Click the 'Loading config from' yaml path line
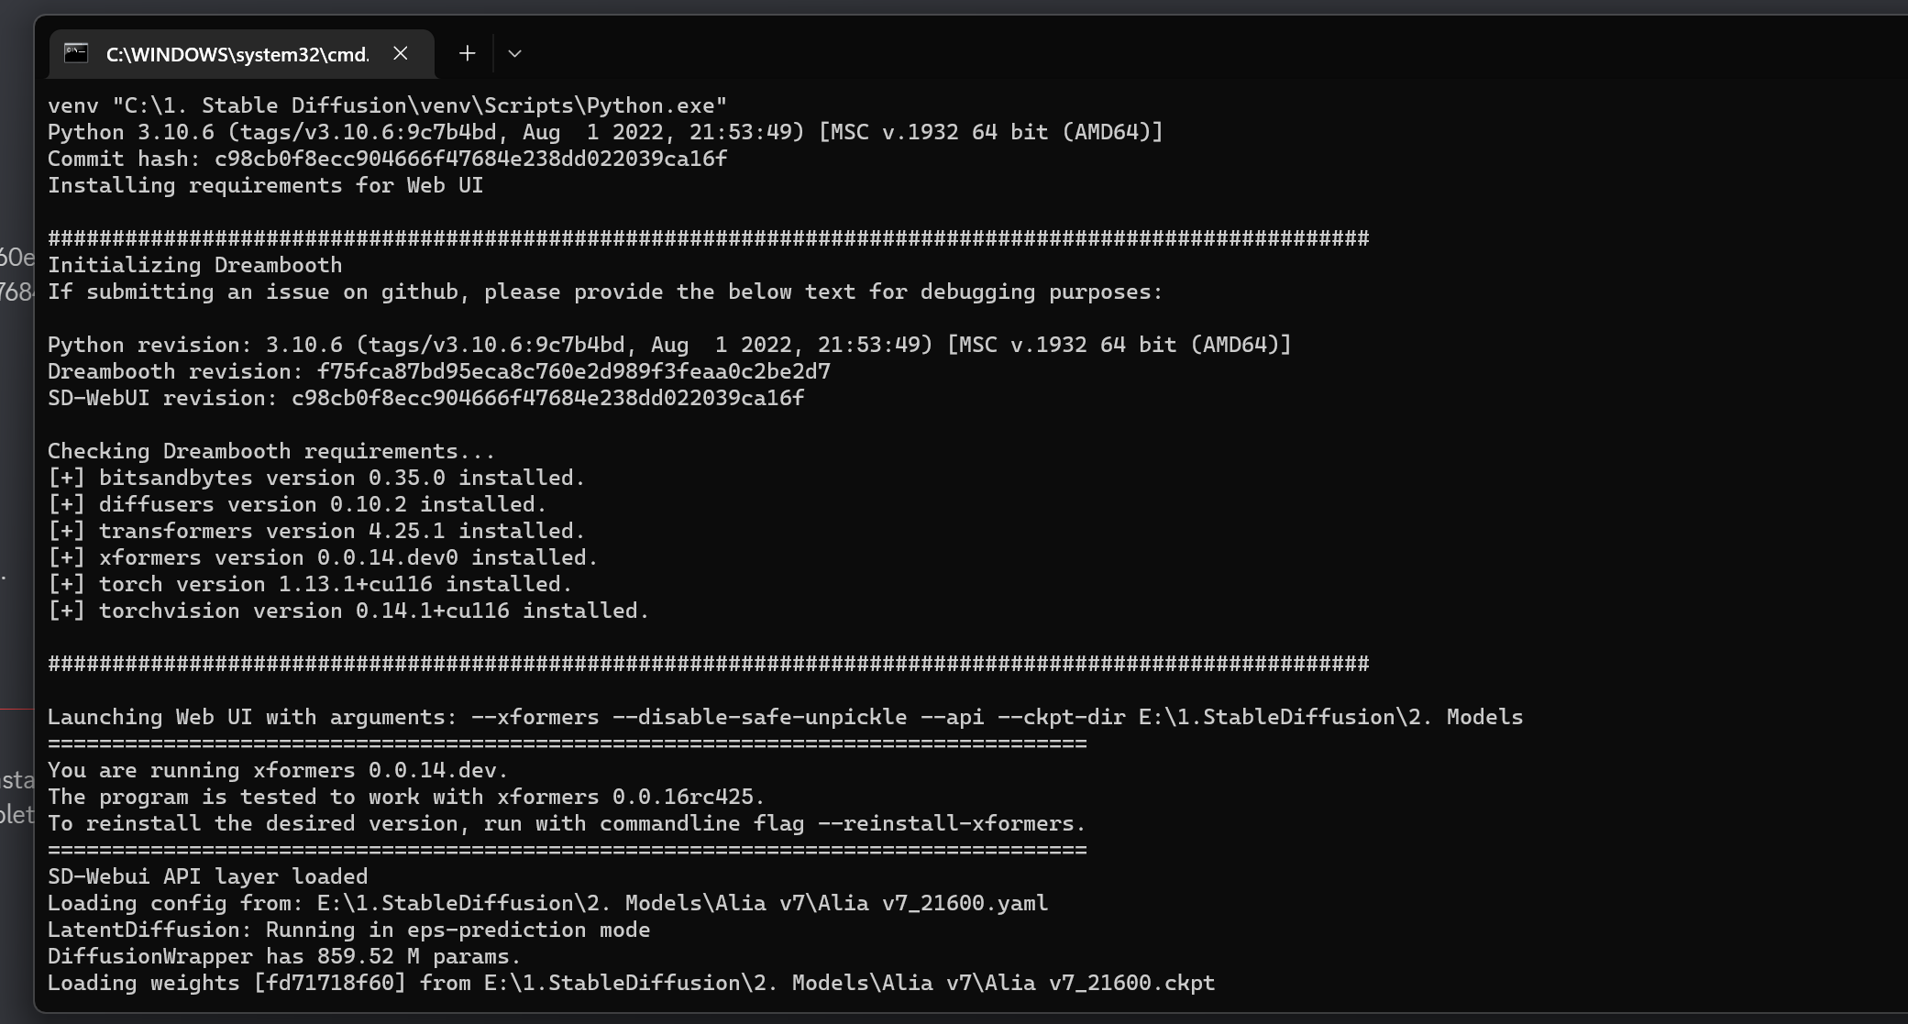1908x1024 pixels. tap(548, 903)
